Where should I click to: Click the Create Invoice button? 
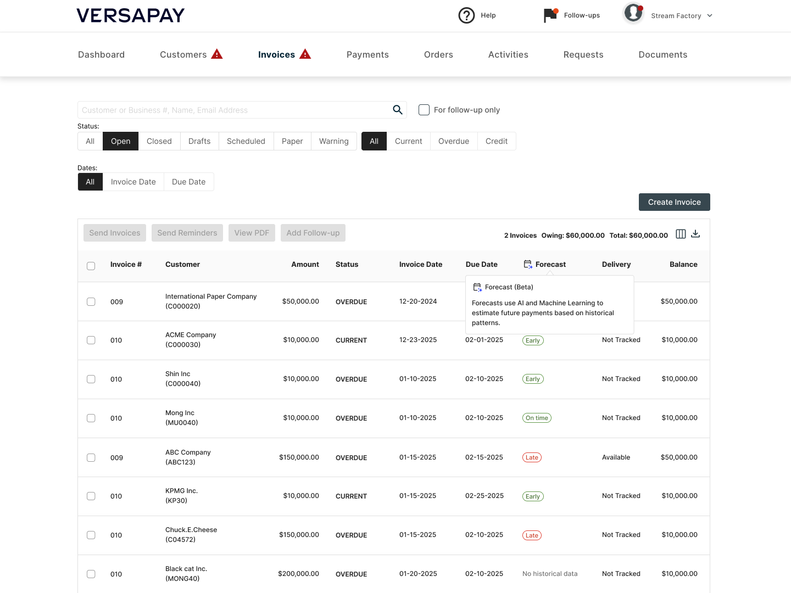(x=674, y=202)
